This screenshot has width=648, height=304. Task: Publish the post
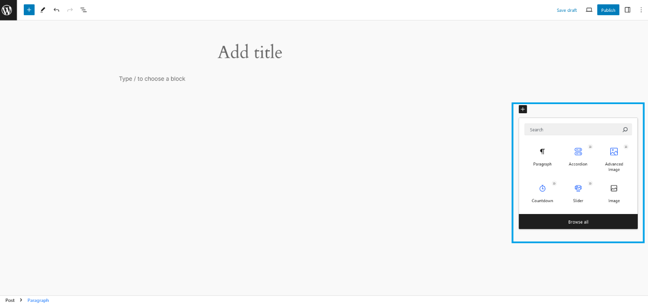tap(608, 10)
